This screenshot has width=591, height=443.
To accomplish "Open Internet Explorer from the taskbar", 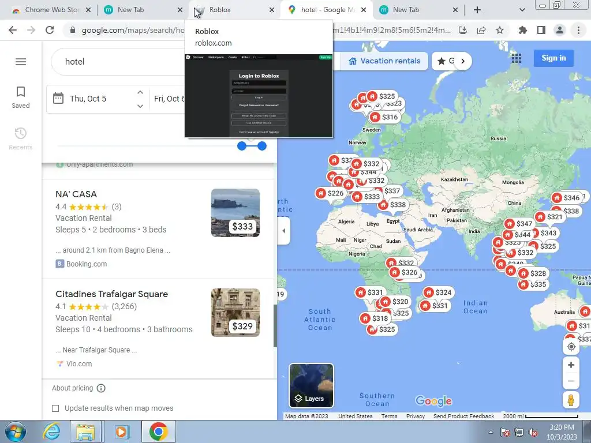I will [x=51, y=431].
